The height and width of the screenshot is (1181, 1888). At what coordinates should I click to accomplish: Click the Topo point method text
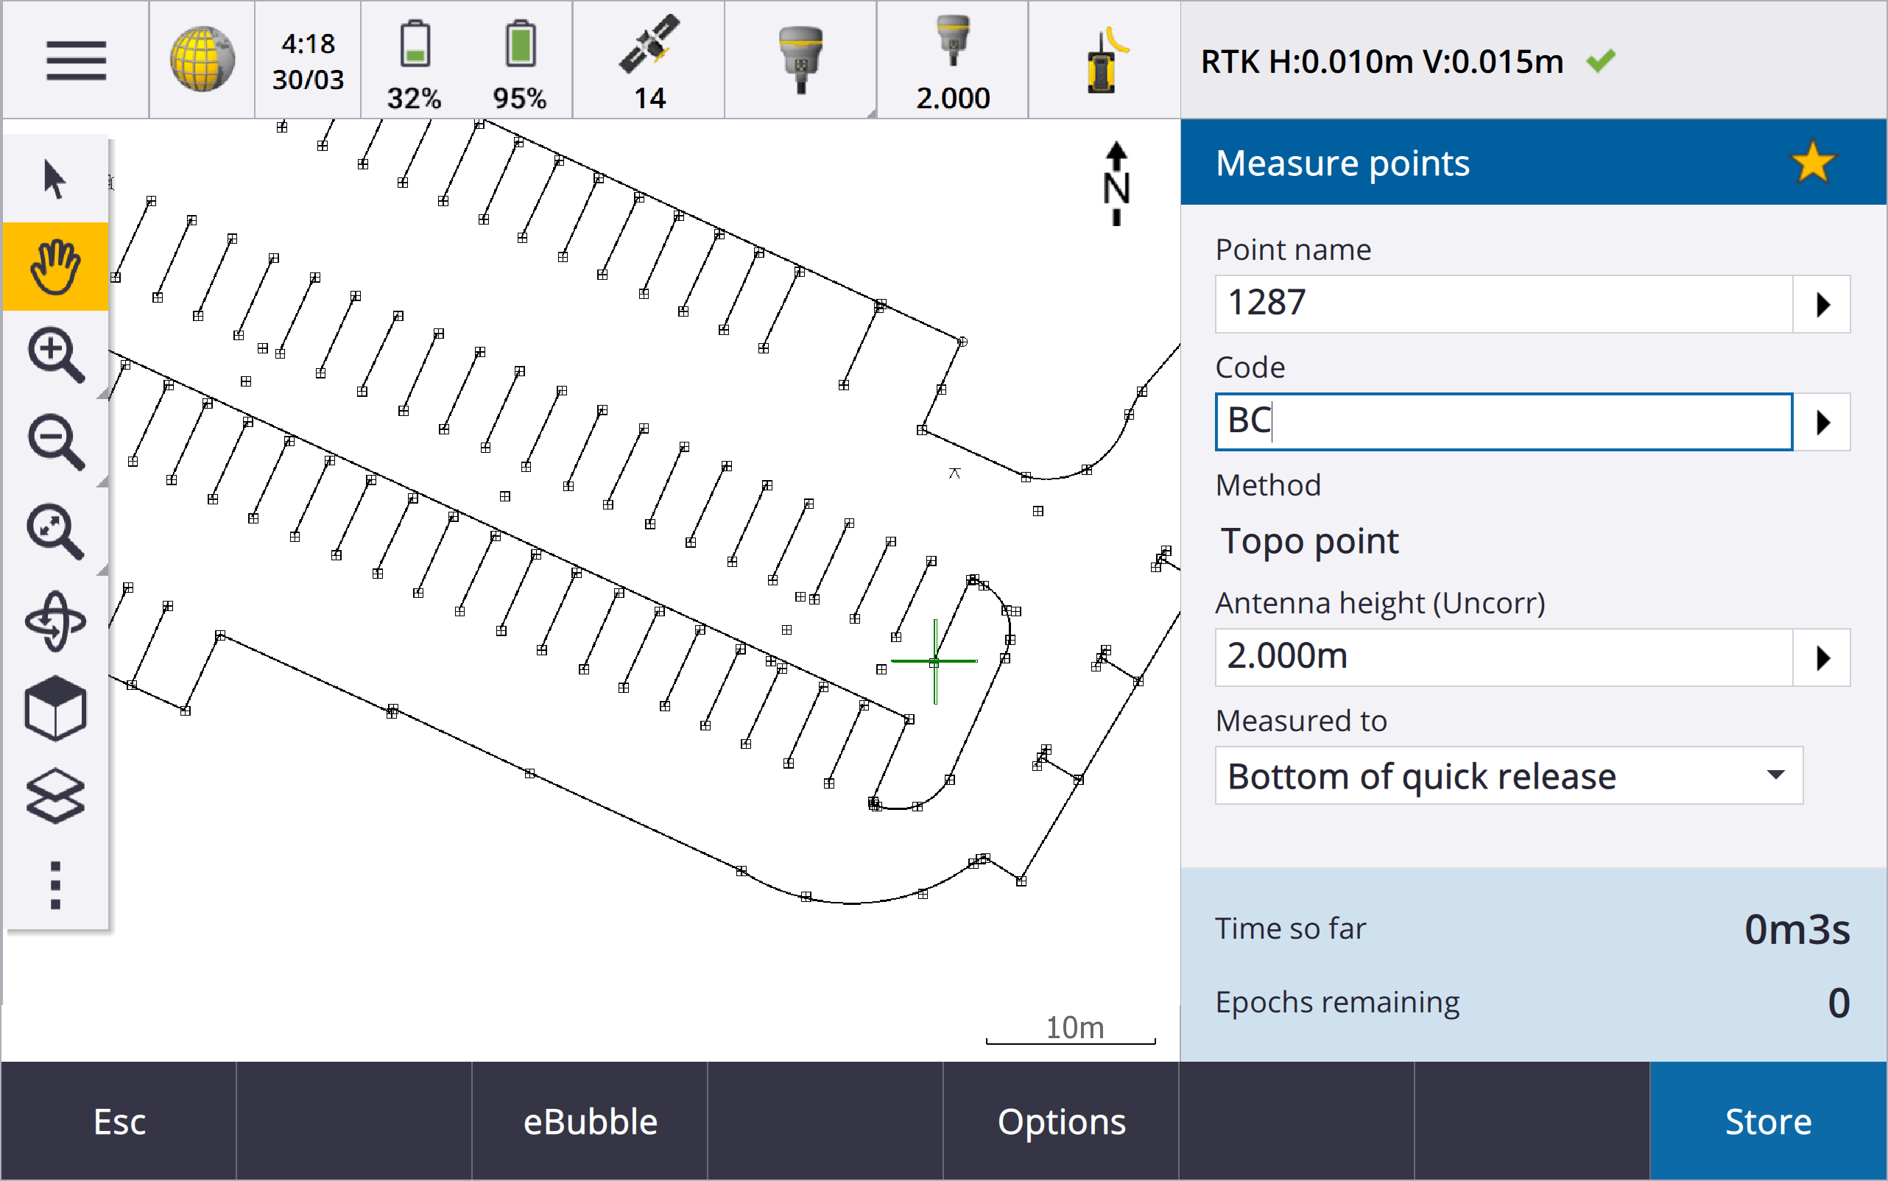coord(1309,541)
